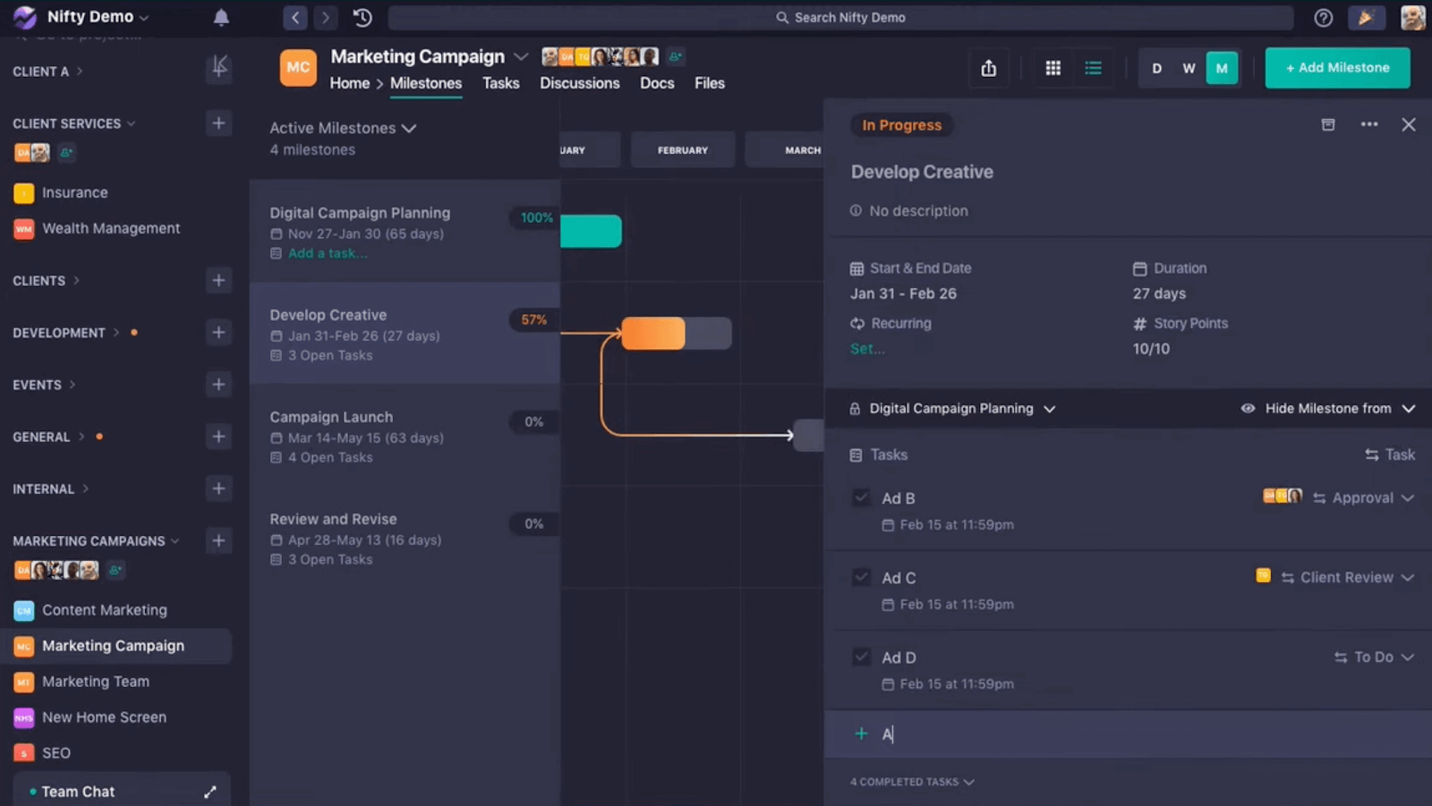1432x806 pixels.
Task: Click the Add Milestone button
Action: point(1337,68)
